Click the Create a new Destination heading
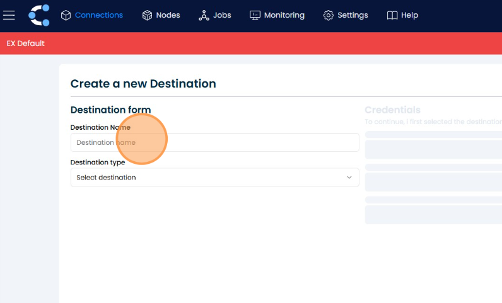Viewport: 502px width, 303px height. (x=143, y=84)
